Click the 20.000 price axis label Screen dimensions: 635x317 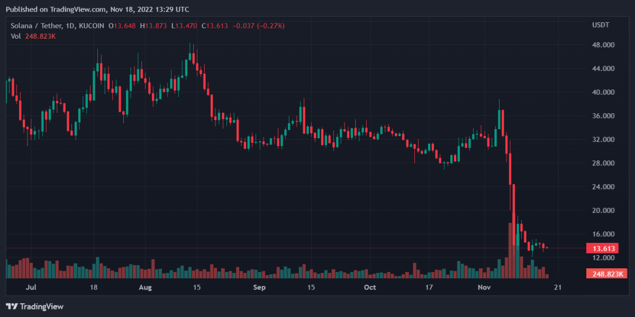pos(603,211)
